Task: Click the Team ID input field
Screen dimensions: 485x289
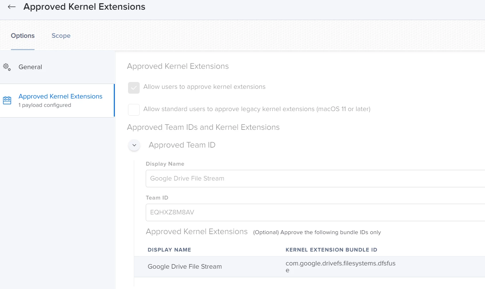Action: point(315,212)
